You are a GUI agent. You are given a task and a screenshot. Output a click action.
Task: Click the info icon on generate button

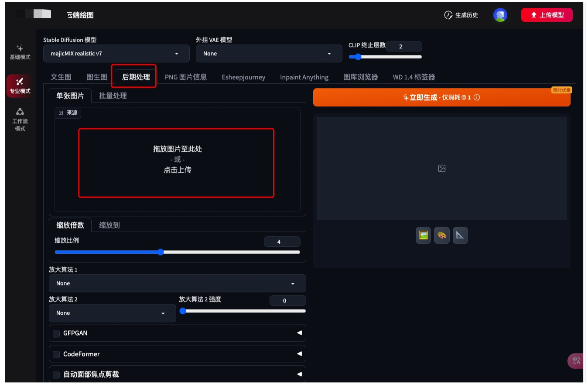[477, 98]
